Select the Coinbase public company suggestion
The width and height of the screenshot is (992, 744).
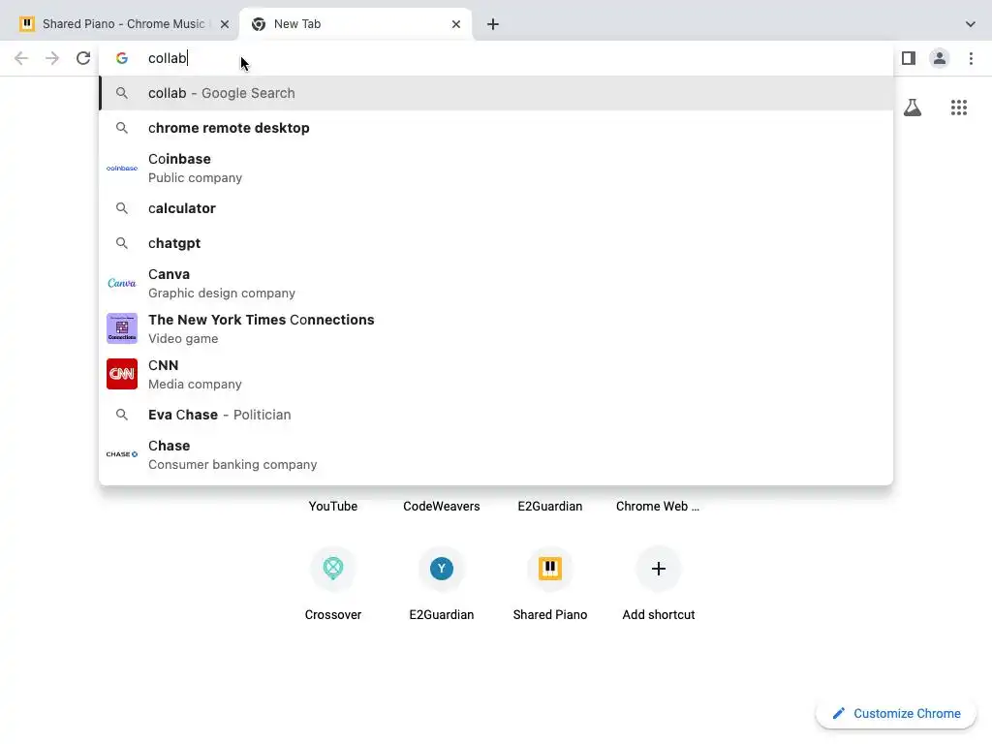tap(496, 169)
